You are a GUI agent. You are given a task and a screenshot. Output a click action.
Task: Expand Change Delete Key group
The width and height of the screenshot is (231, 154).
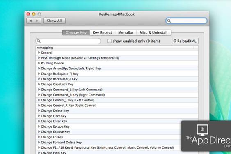pos(39,110)
